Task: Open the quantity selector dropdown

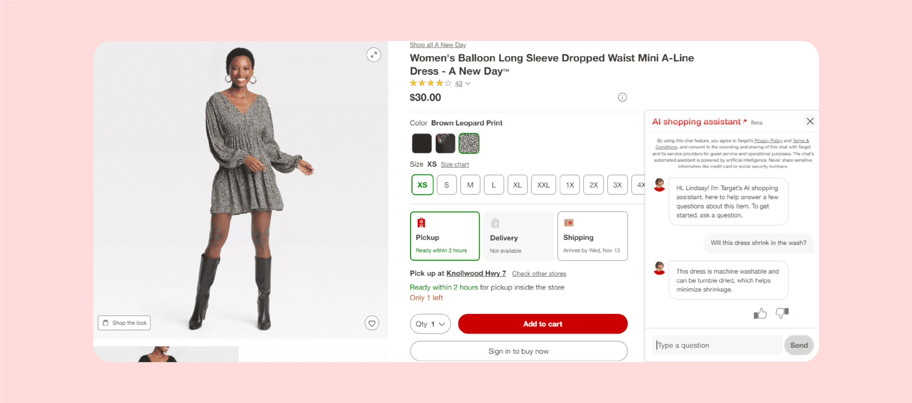Action: 430,324
